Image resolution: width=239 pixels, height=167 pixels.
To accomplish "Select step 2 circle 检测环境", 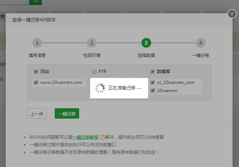I will (91, 43).
